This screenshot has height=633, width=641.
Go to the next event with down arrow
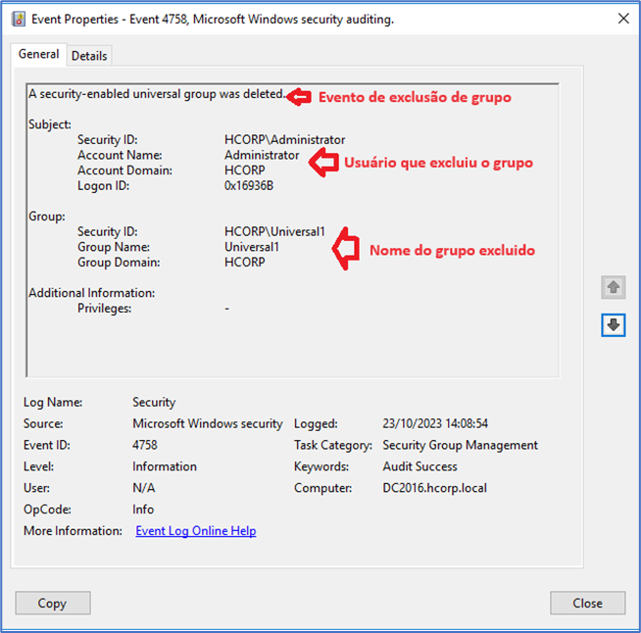[614, 325]
